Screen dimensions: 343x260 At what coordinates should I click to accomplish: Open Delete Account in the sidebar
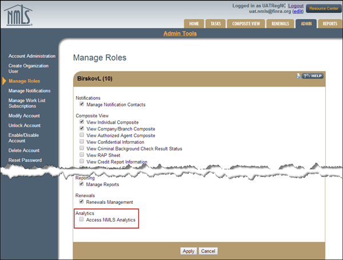pyautogui.click(x=24, y=151)
